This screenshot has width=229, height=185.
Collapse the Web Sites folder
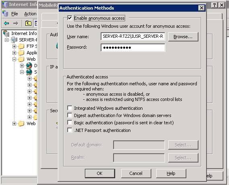14,59
